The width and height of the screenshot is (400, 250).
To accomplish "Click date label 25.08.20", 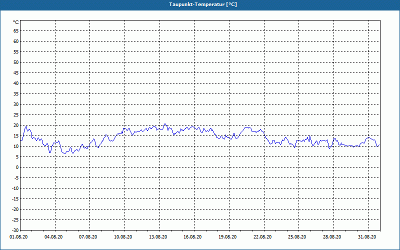I will pyautogui.click(x=297, y=237).
